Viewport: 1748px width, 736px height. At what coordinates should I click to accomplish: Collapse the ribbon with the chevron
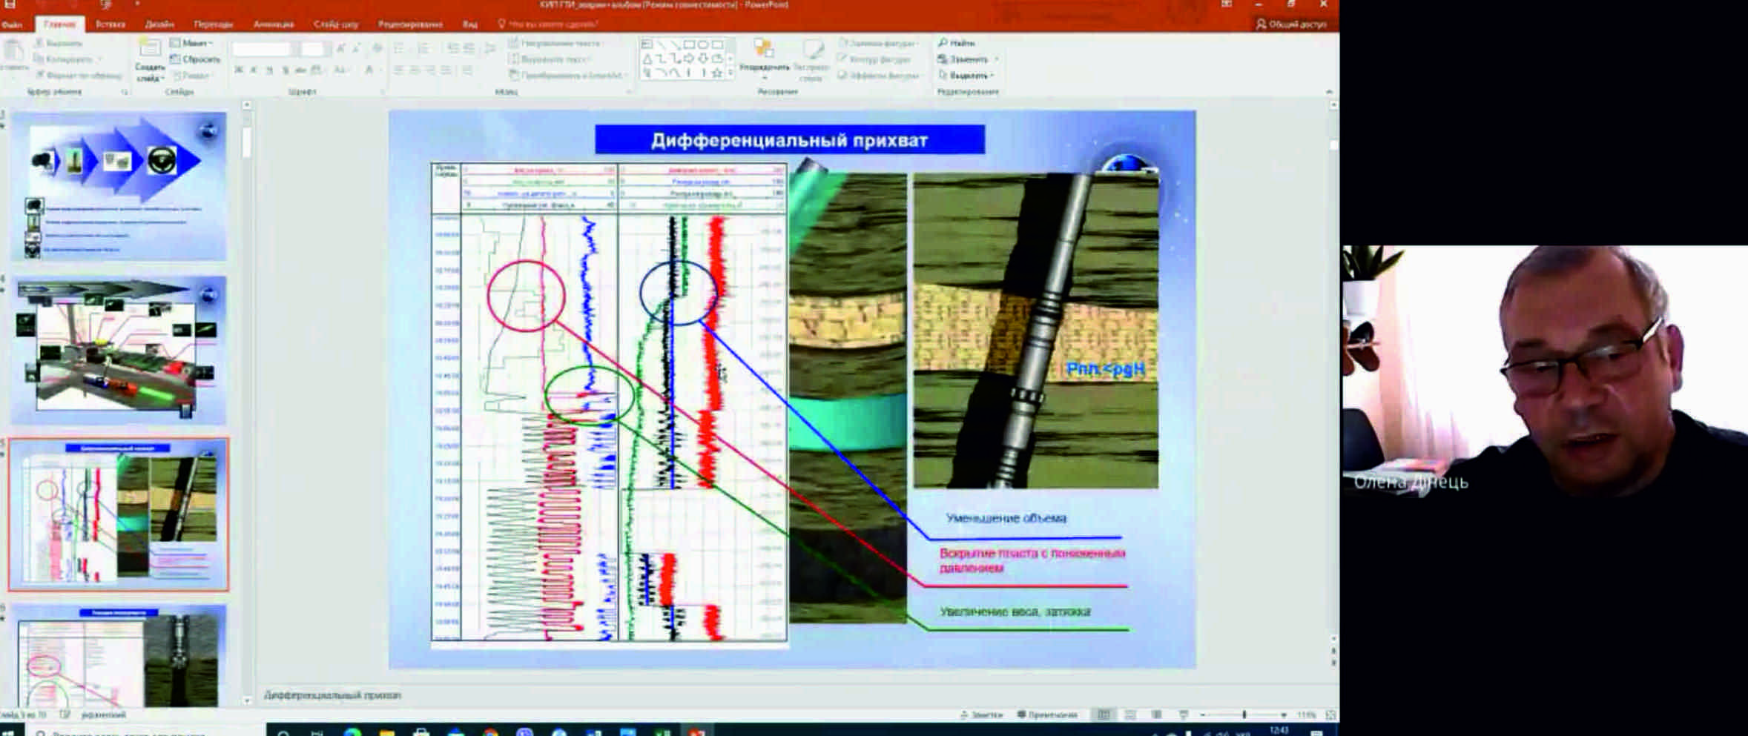coord(1329,92)
